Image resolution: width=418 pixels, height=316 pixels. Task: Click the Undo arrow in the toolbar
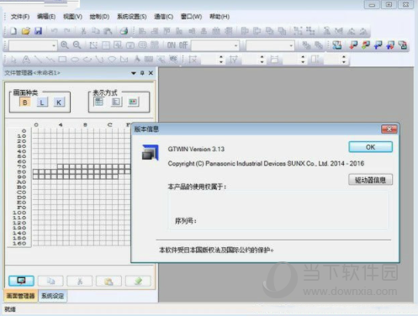point(54,31)
